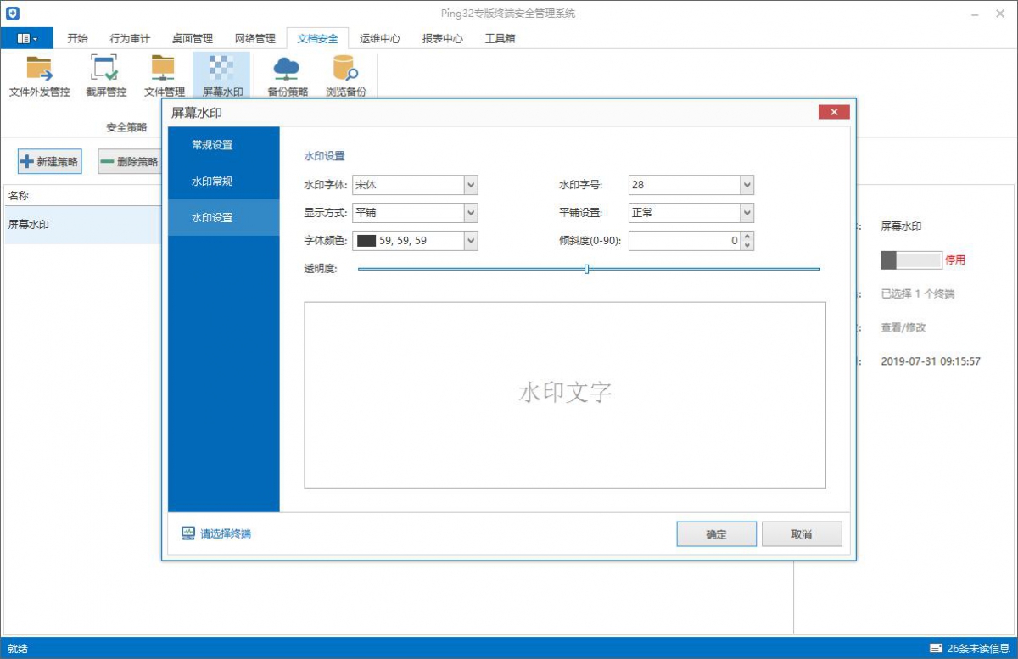
Task: Select 常规设置 in the dialog sidebar
Action: 212,145
